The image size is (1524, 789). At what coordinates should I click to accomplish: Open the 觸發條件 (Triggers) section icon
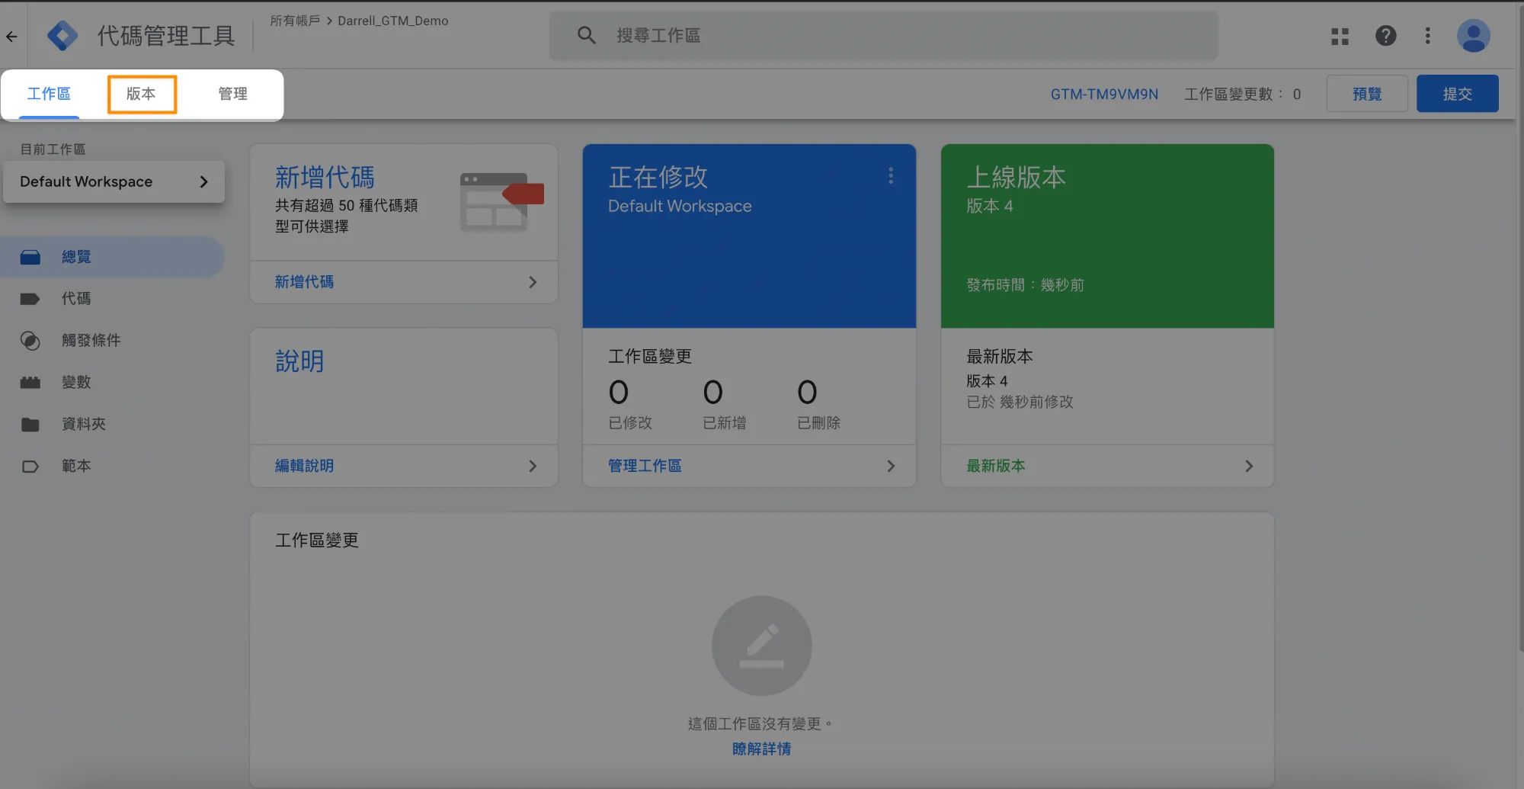[30, 341]
